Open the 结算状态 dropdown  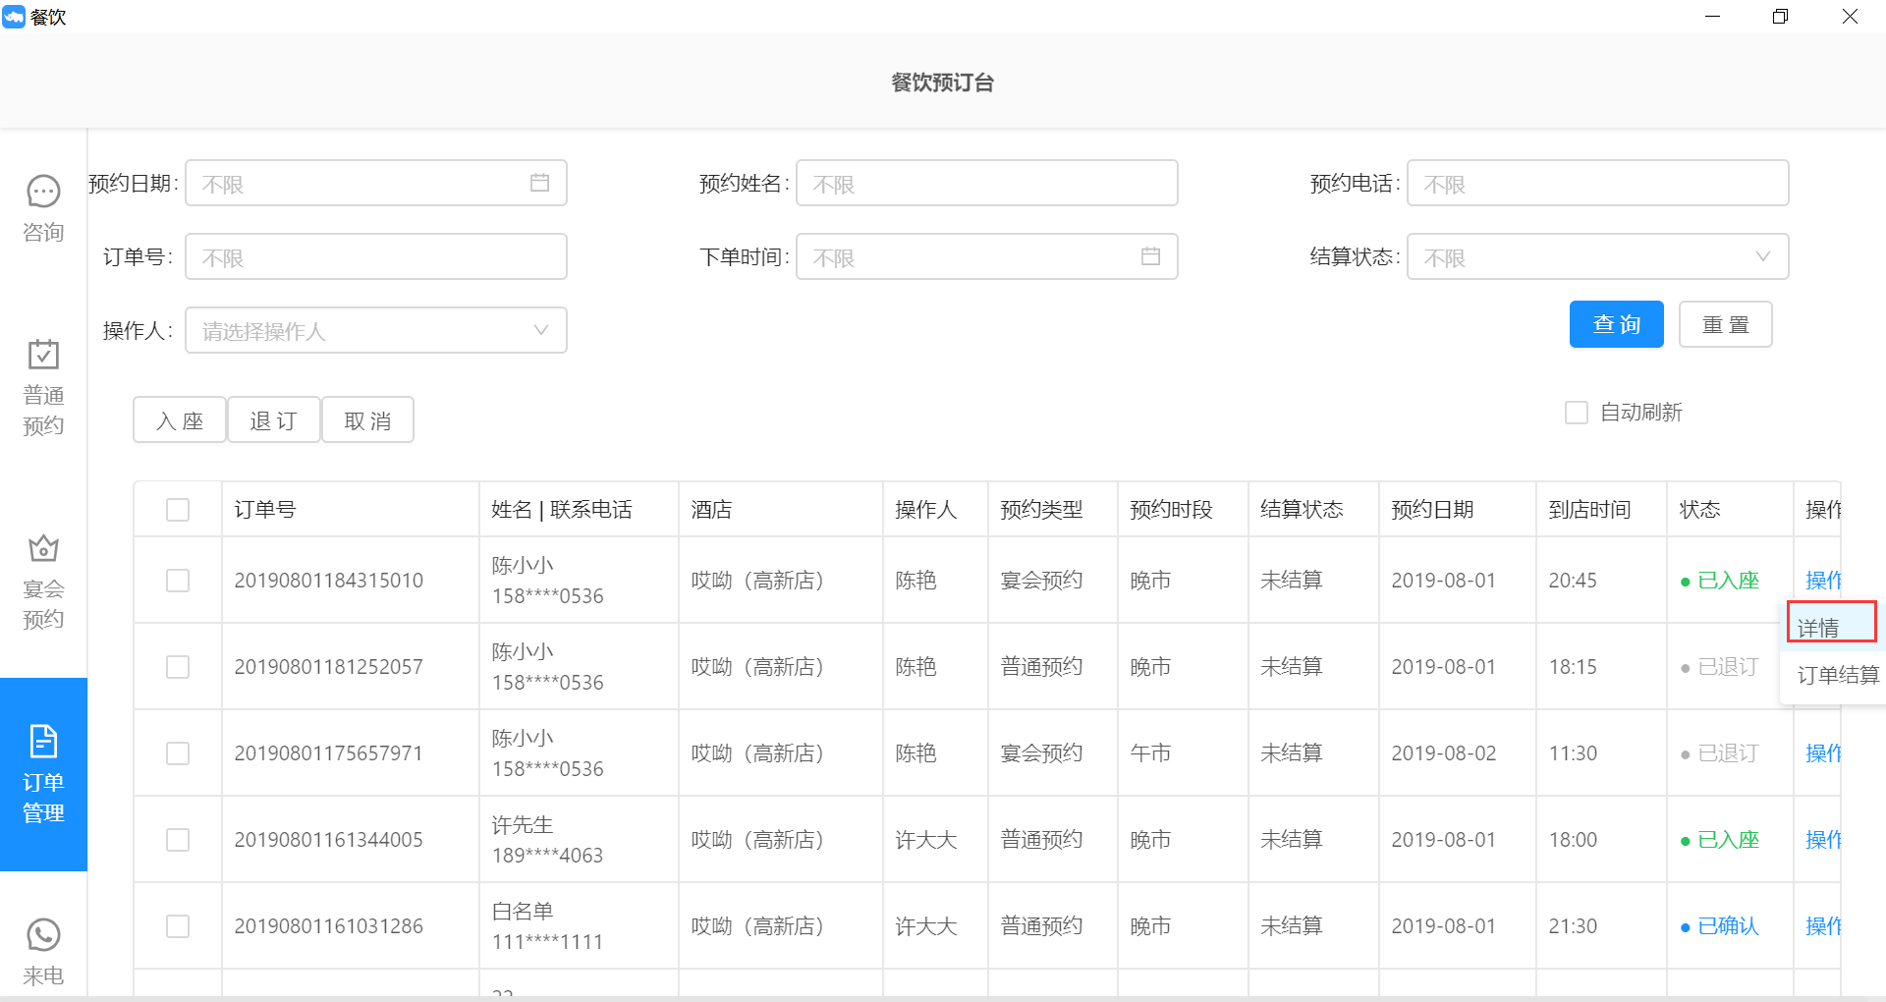click(1597, 256)
